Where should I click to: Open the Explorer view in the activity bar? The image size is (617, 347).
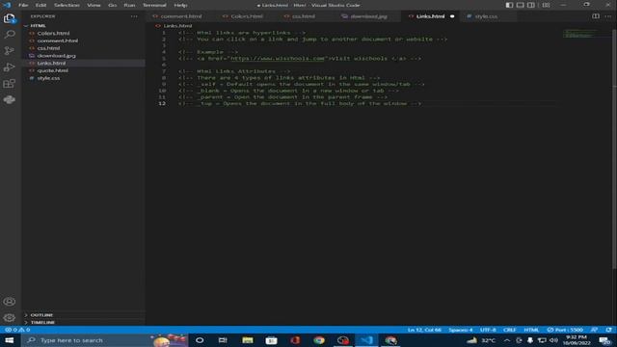pyautogui.click(x=9, y=18)
